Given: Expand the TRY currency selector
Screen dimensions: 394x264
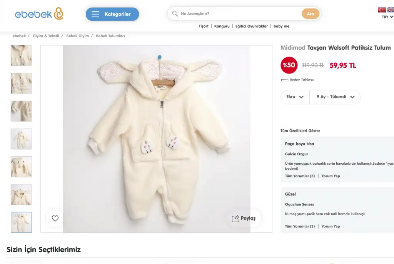Looking at the screenshot, I should (x=387, y=17).
